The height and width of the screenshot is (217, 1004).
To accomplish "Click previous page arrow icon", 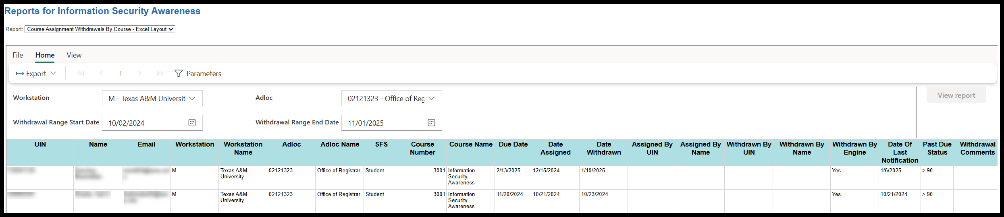I will 101,73.
